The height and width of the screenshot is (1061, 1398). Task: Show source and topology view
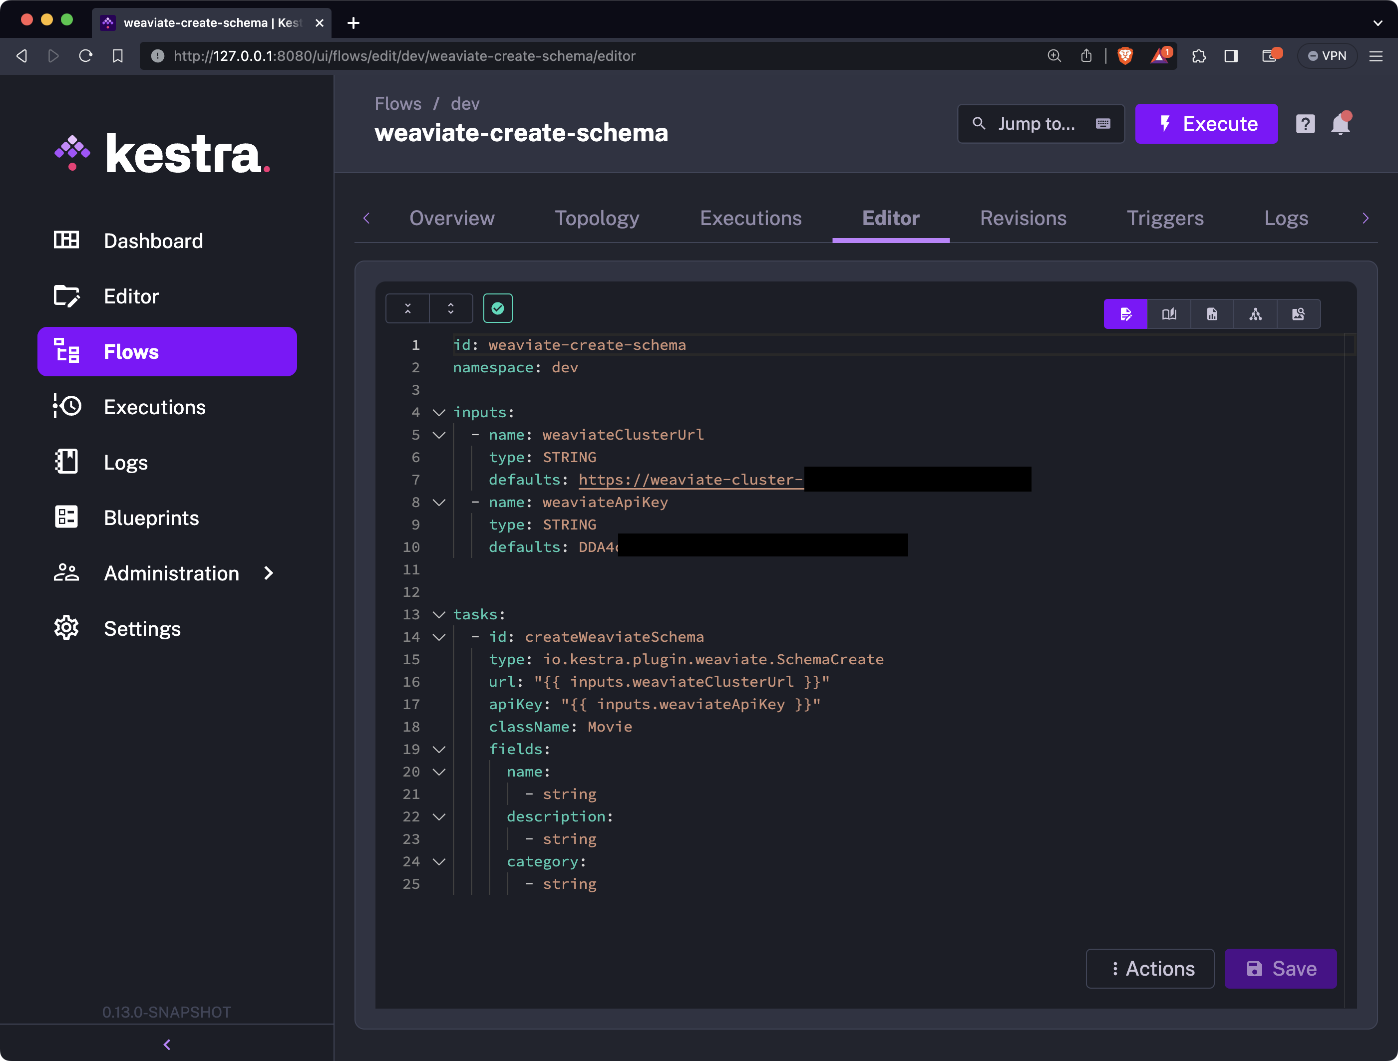(x=1255, y=314)
